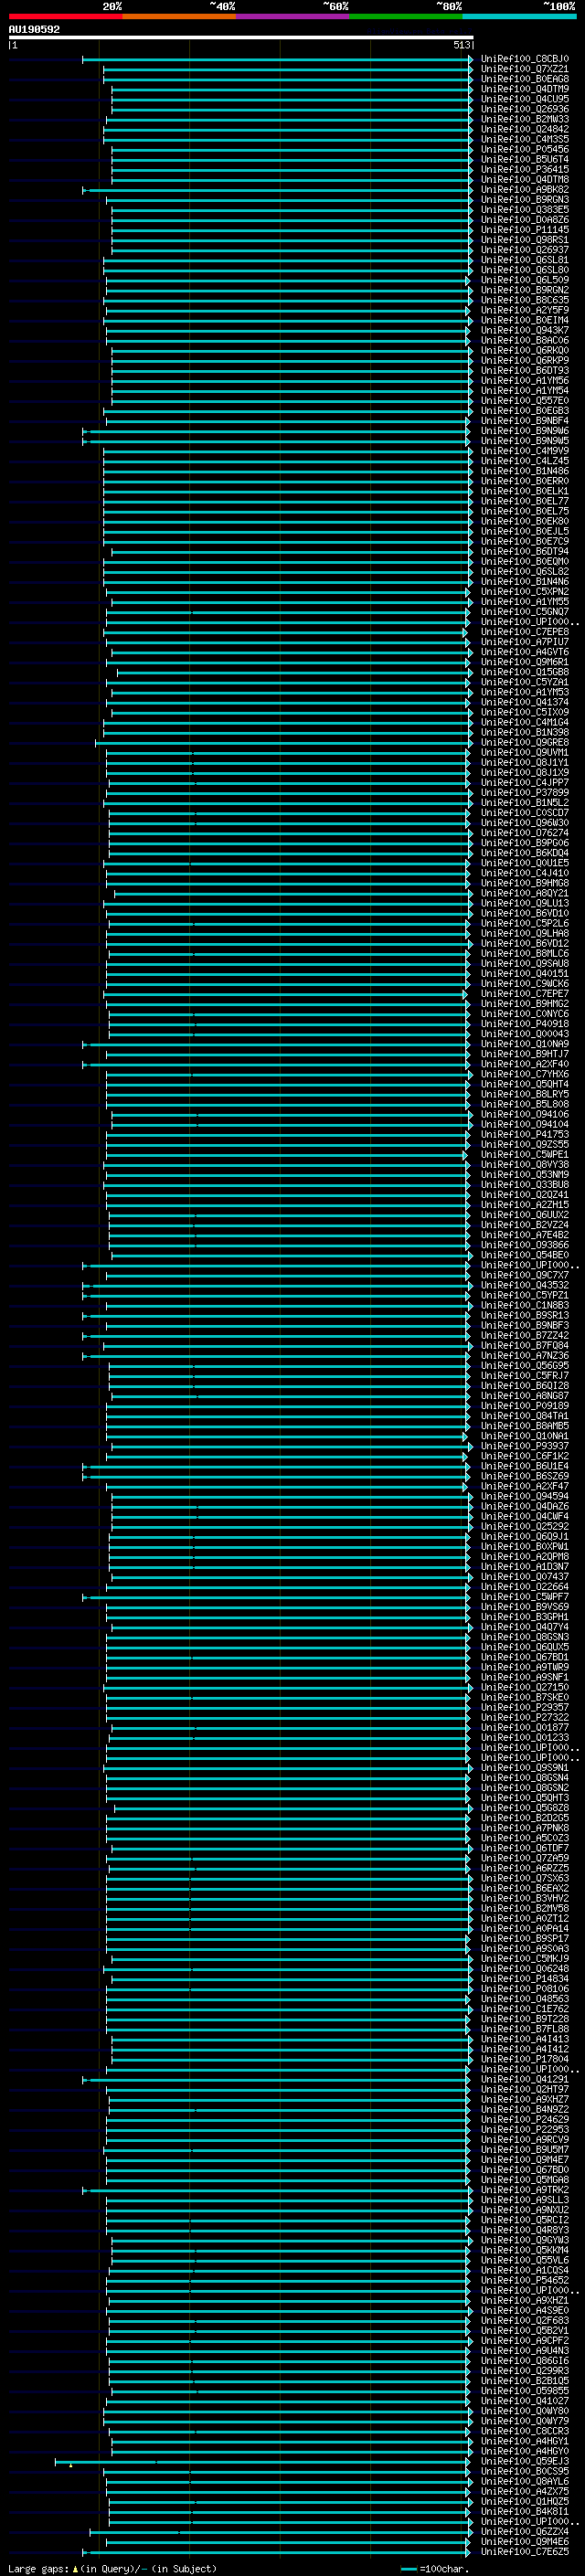The width and height of the screenshot is (585, 2576).
Task: Select label UniRef100_D0A8Z6
Action: [x=524, y=220]
